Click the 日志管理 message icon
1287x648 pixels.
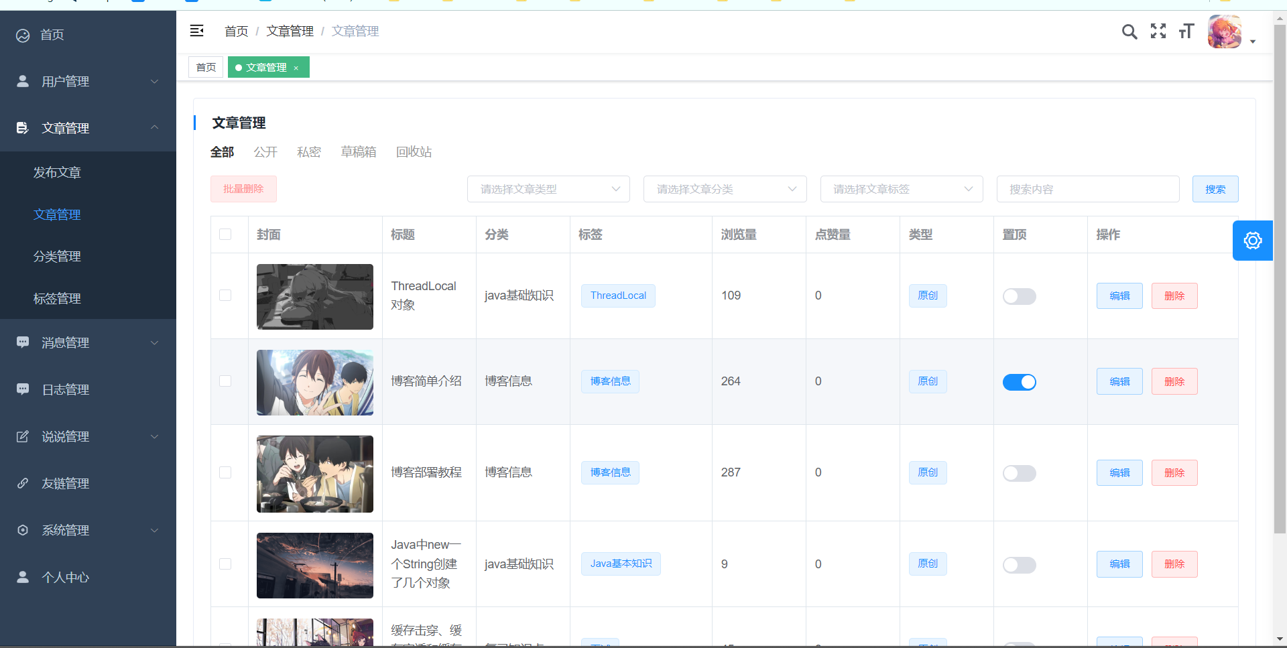pyautogui.click(x=23, y=389)
